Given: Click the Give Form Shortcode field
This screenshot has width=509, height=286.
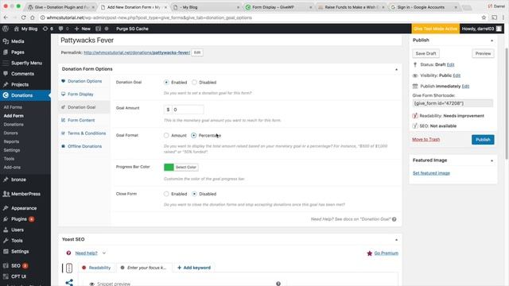Looking at the screenshot, I should click(x=453, y=103).
